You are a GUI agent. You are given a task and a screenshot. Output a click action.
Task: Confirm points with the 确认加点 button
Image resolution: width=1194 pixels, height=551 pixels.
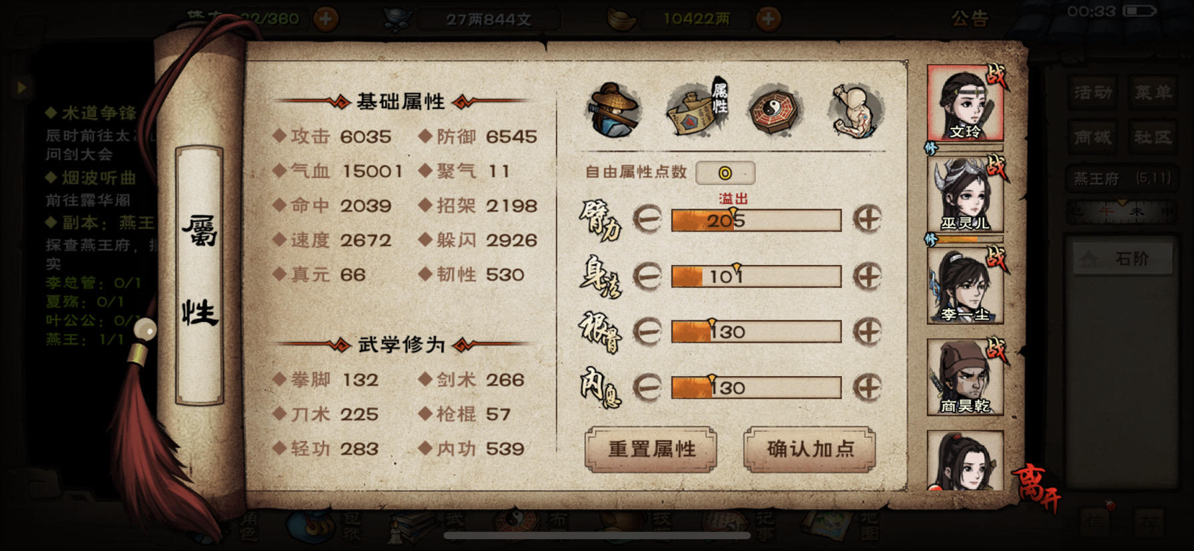810,449
